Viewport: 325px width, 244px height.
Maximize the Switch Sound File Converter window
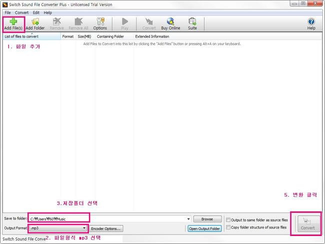[303, 3]
